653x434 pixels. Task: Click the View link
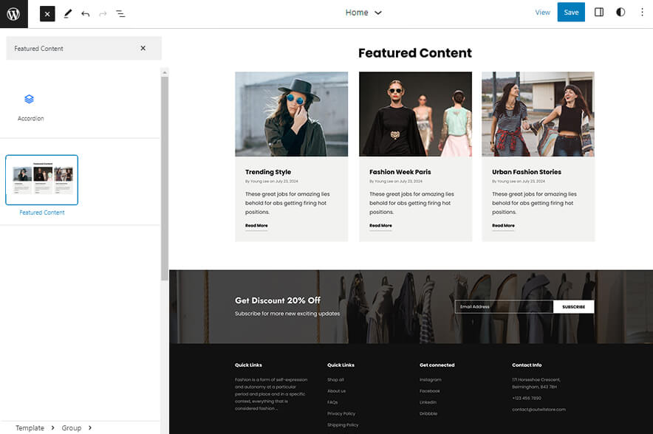pos(543,12)
